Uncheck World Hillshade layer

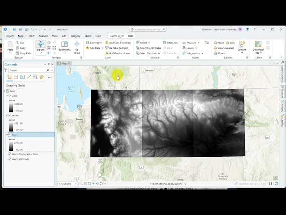(x=10, y=159)
